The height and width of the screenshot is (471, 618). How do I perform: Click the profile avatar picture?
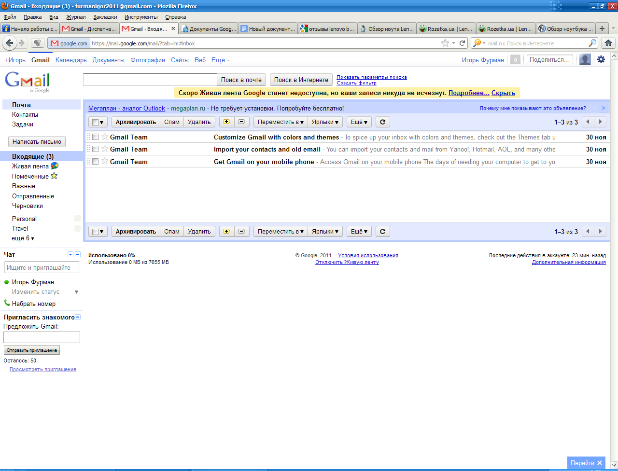(585, 59)
